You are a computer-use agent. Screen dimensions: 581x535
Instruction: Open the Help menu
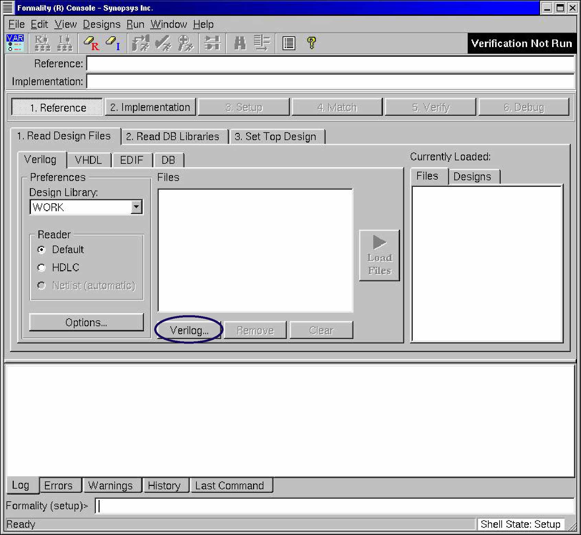(x=203, y=24)
